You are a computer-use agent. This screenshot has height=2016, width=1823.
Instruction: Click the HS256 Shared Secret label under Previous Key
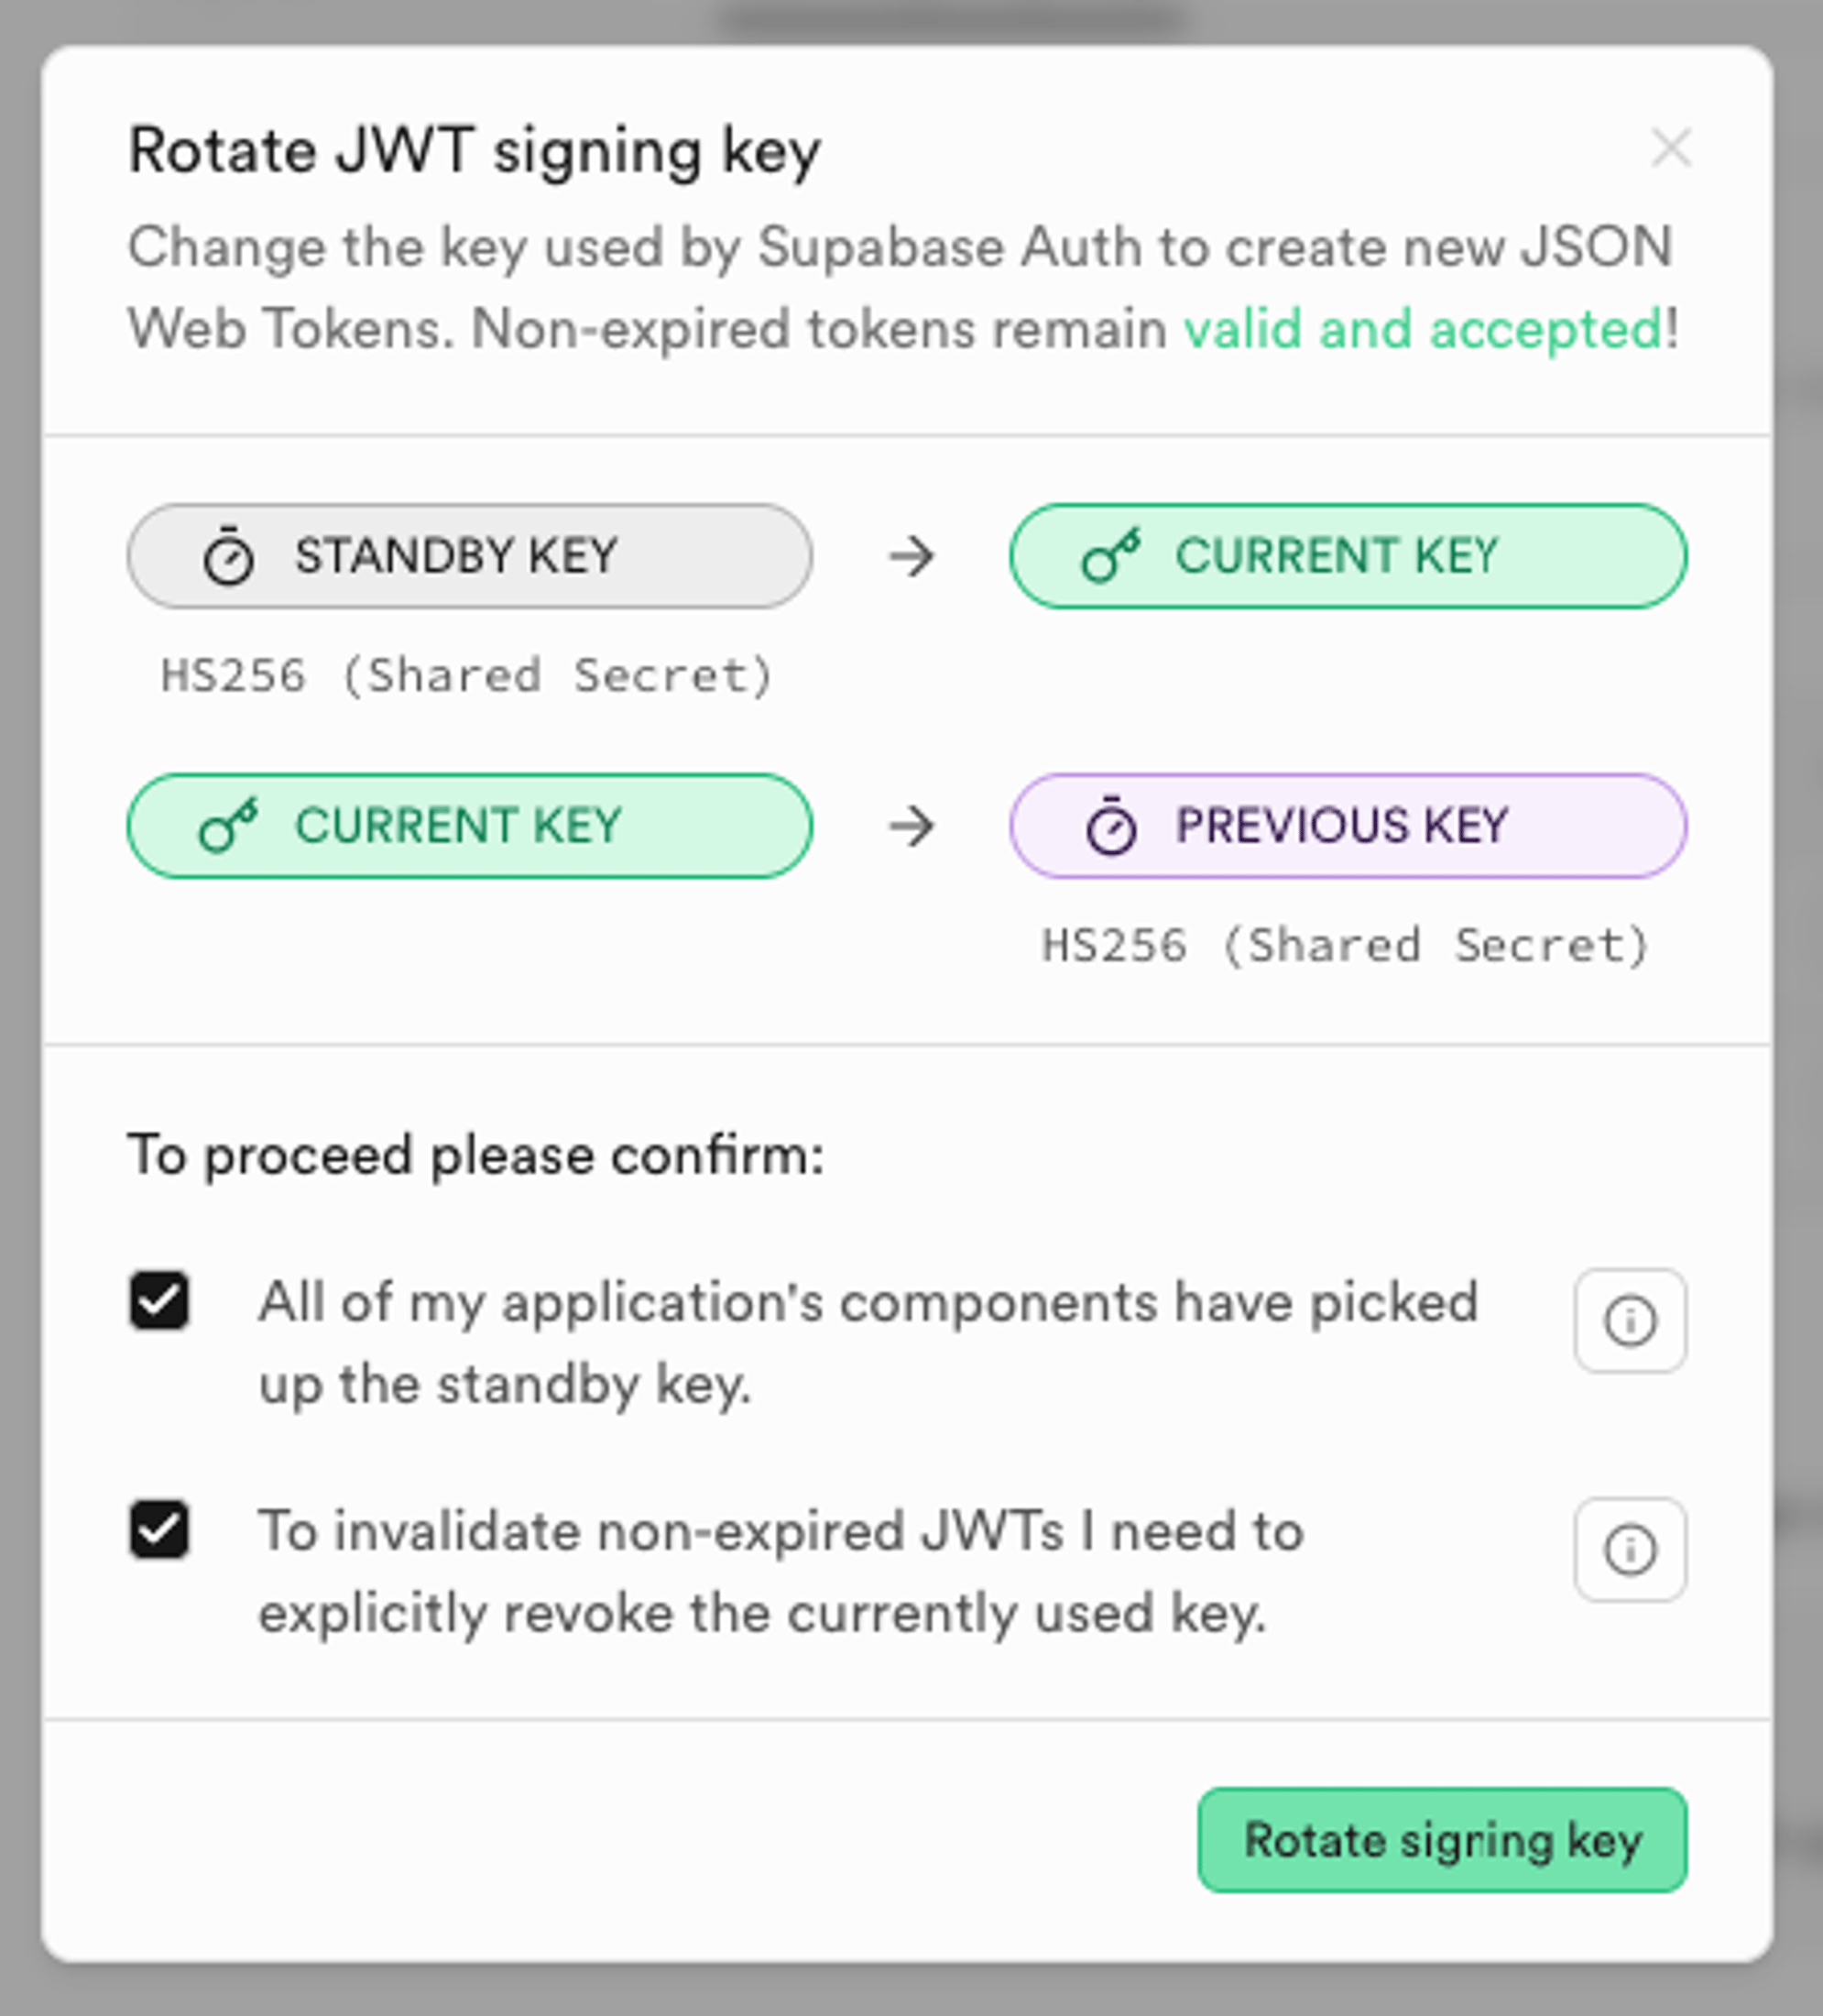point(1348,944)
